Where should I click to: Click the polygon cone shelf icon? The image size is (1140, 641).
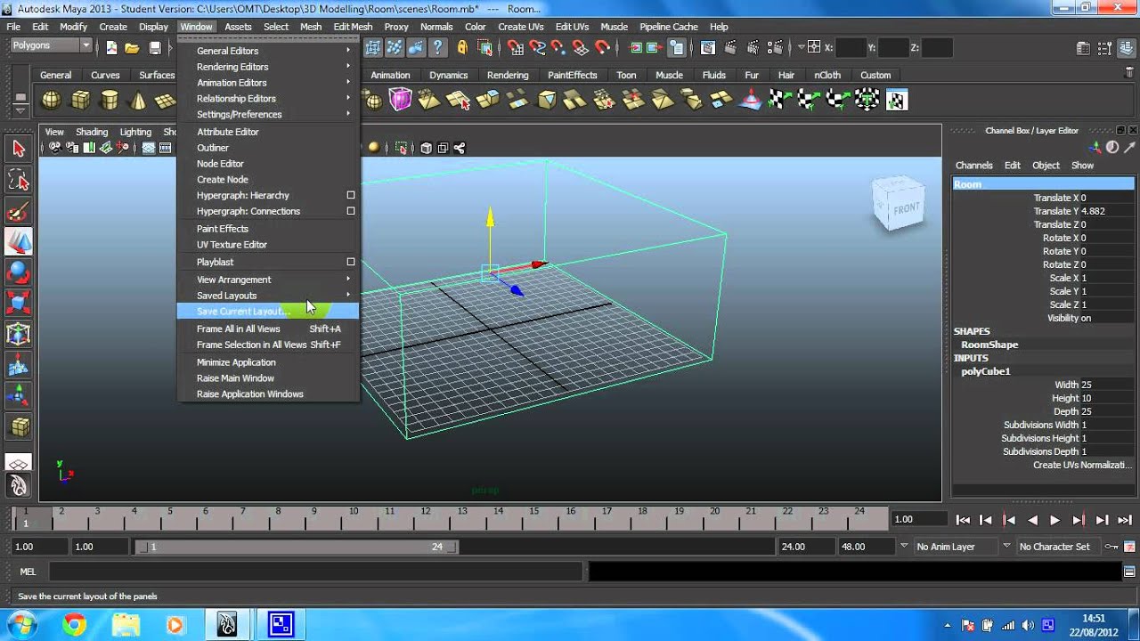[137, 101]
